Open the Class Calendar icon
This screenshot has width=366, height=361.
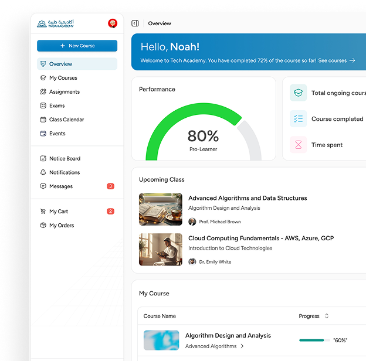[x=43, y=120]
